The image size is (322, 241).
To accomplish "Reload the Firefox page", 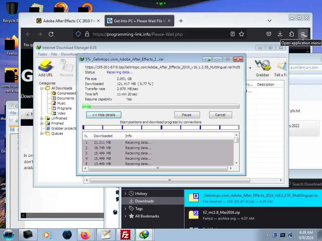I will (x=51, y=34).
